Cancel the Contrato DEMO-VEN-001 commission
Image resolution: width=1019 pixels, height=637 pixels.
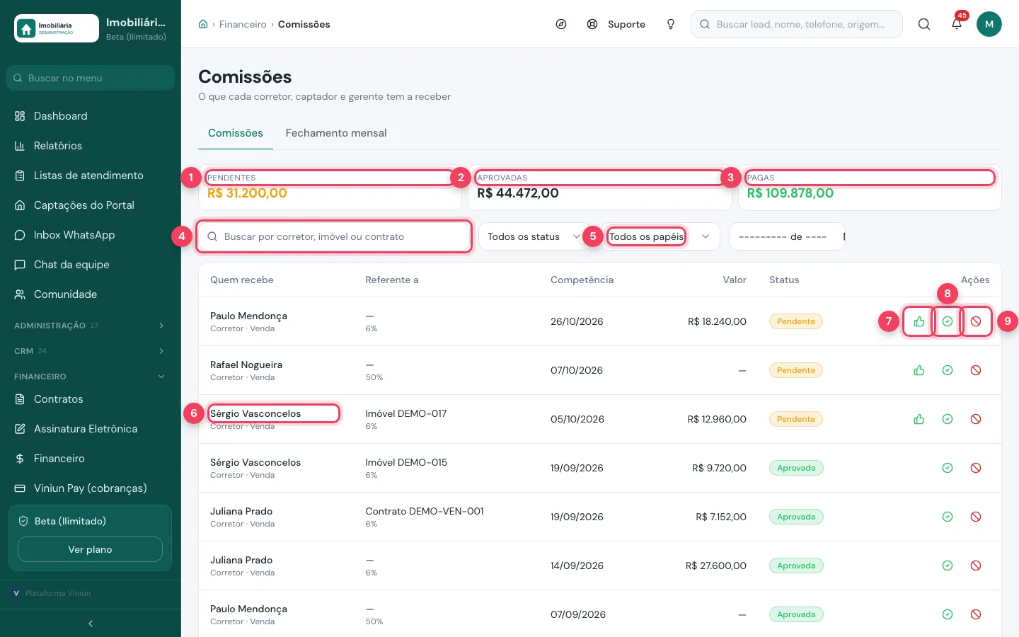976,517
